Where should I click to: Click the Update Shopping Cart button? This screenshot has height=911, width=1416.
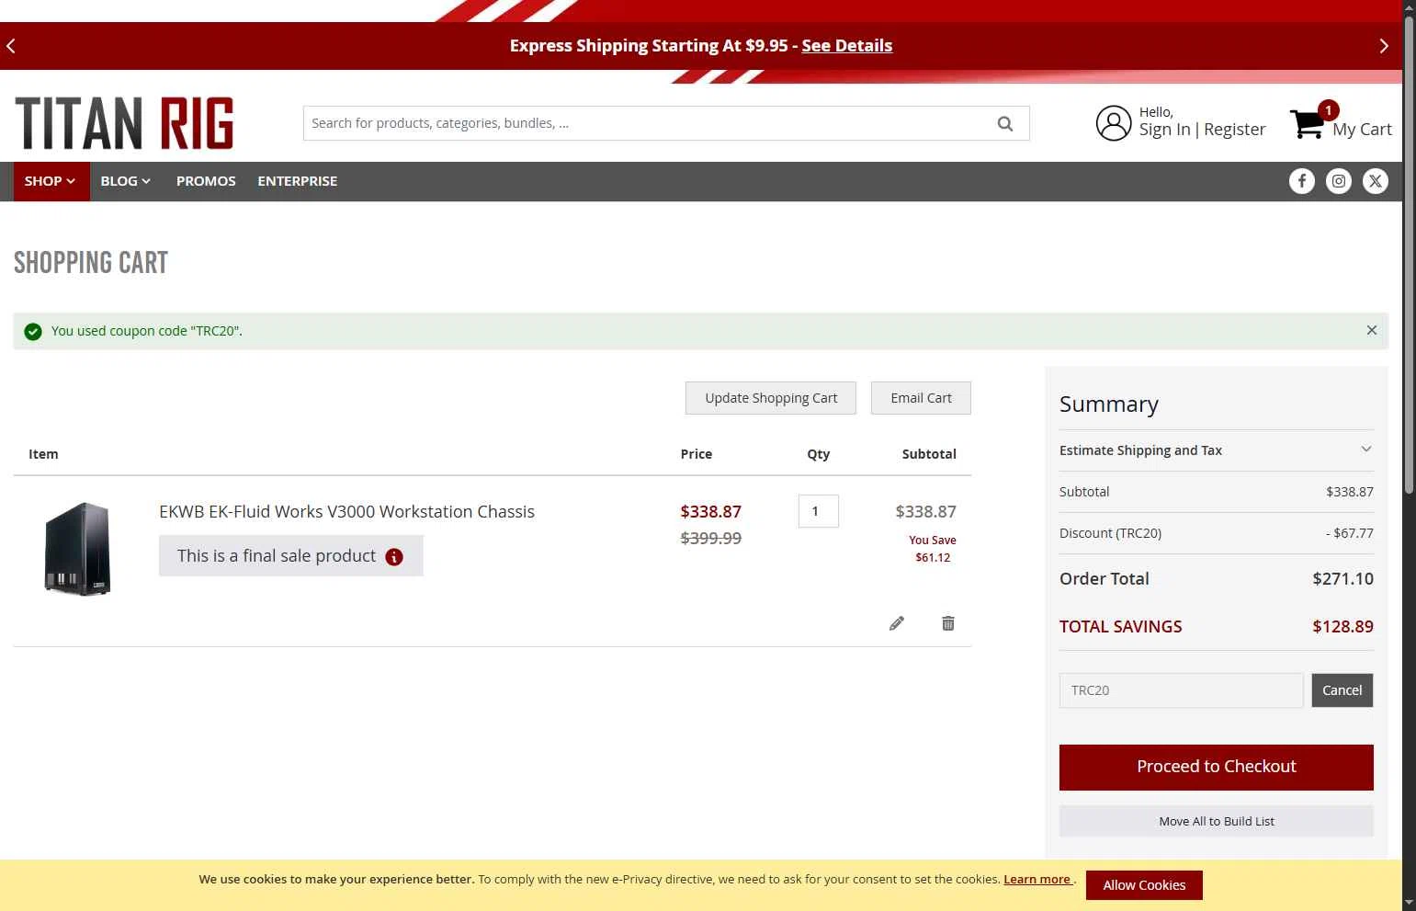[x=771, y=398]
